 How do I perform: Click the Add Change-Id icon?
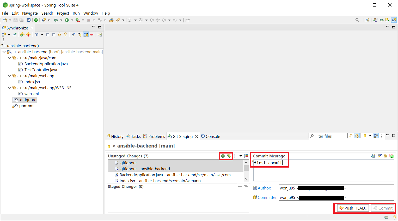coord(391,156)
